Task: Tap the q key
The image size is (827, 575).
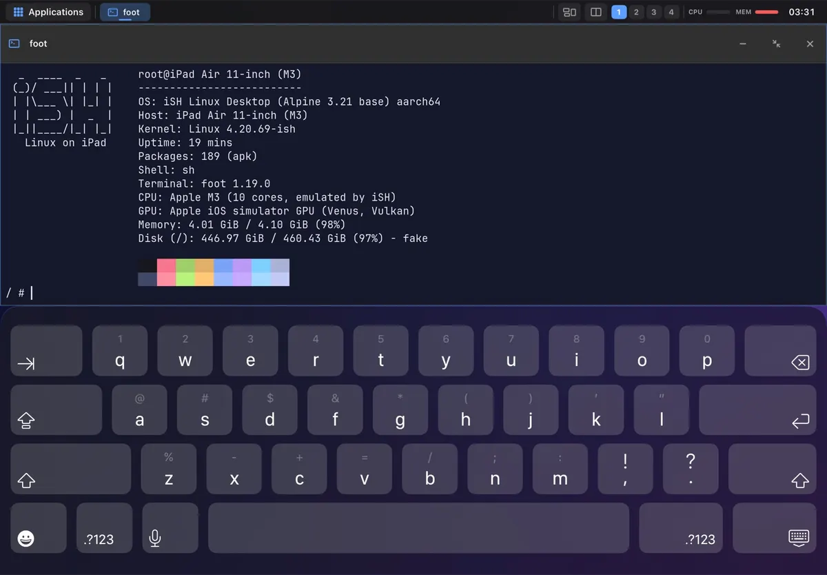Action: (120, 351)
